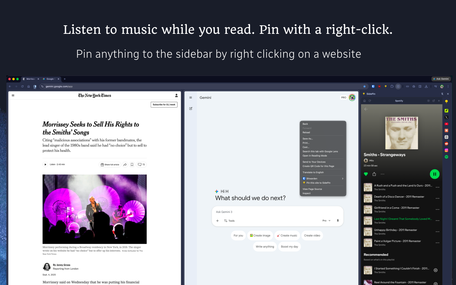Go to home in SidePin Spotify header
Image resolution: width=456 pixels, height=285 pixels.
coord(364,101)
